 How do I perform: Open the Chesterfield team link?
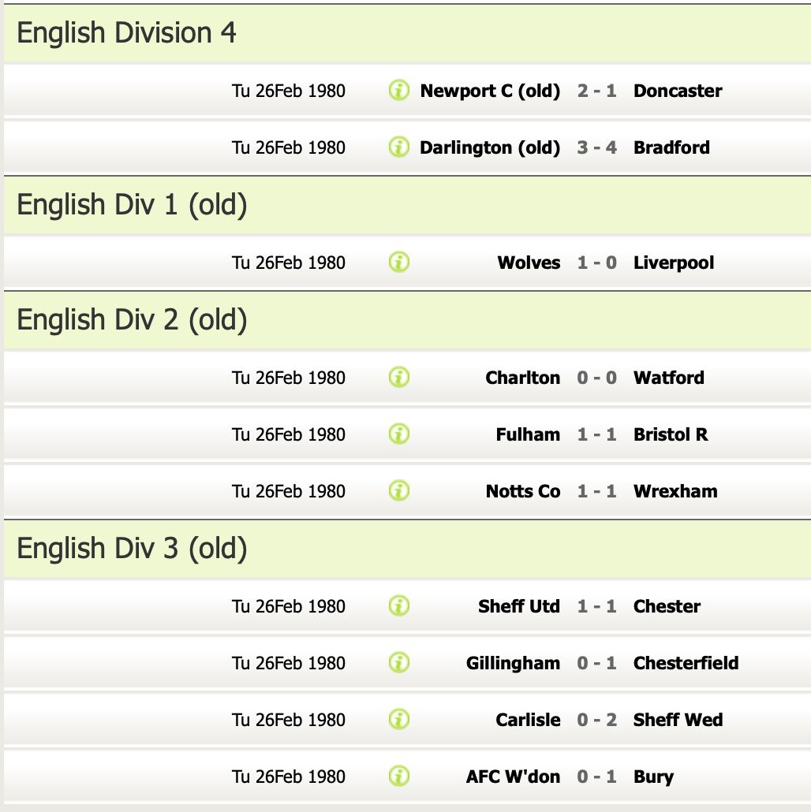click(x=686, y=663)
